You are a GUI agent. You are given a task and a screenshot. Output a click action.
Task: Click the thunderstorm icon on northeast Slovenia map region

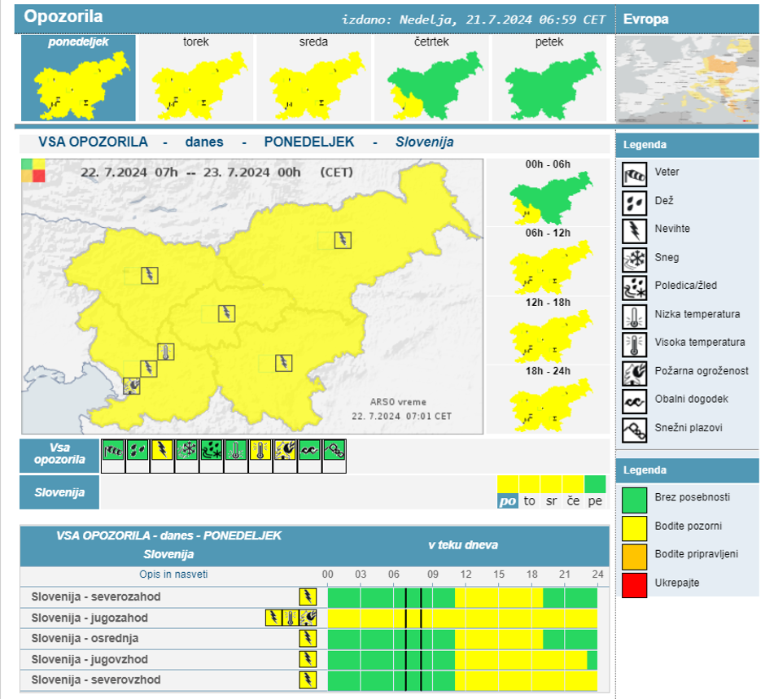pos(344,239)
